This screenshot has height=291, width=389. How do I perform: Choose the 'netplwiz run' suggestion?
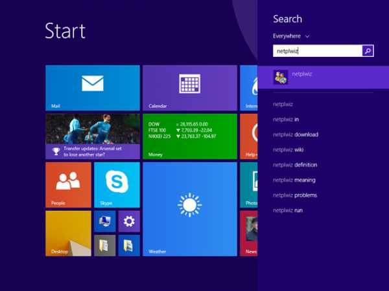pos(288,210)
